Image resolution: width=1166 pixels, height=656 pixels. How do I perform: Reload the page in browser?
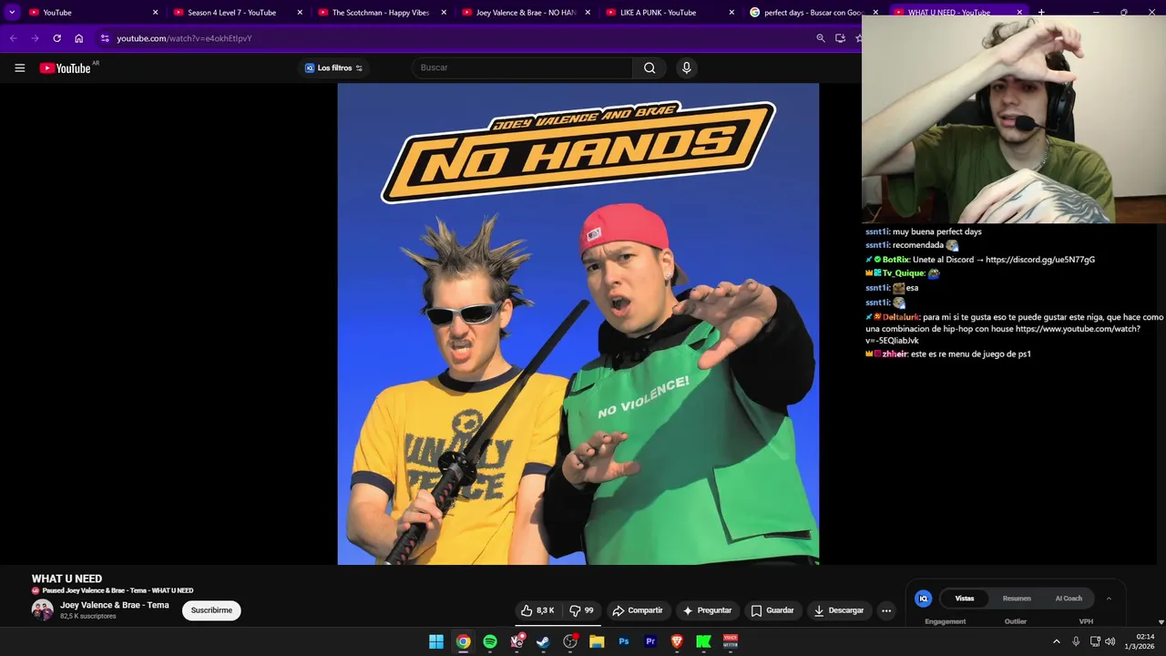coord(56,38)
